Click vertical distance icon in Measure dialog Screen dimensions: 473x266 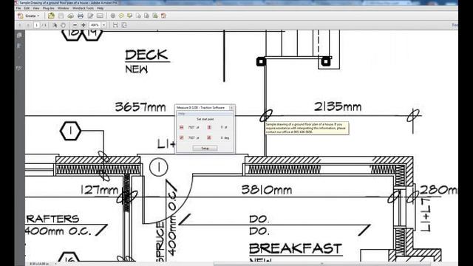pyautogui.click(x=209, y=127)
